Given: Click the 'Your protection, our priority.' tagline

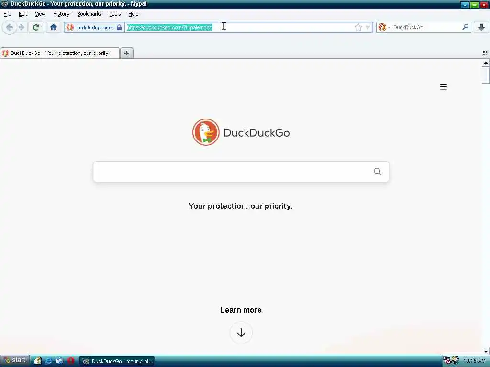Looking at the screenshot, I should 240,206.
